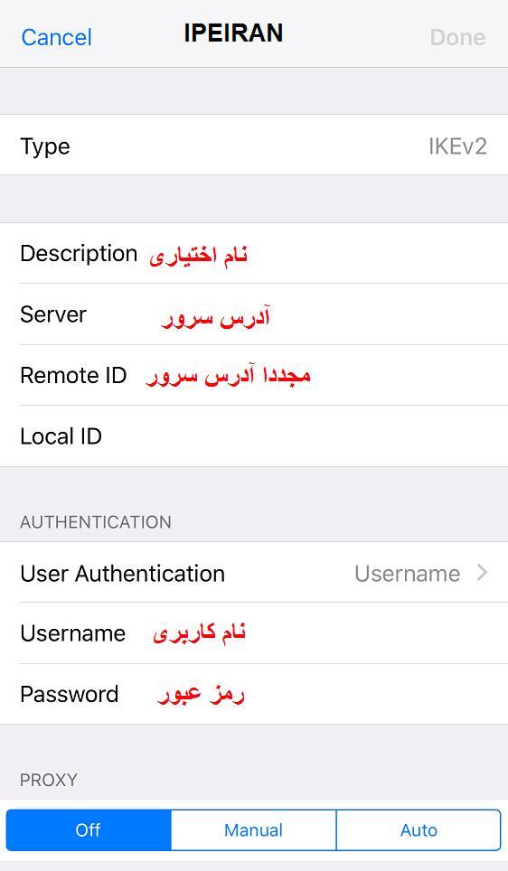Click the chevron next to Username value
Screen dimensions: 508x871
(x=482, y=573)
